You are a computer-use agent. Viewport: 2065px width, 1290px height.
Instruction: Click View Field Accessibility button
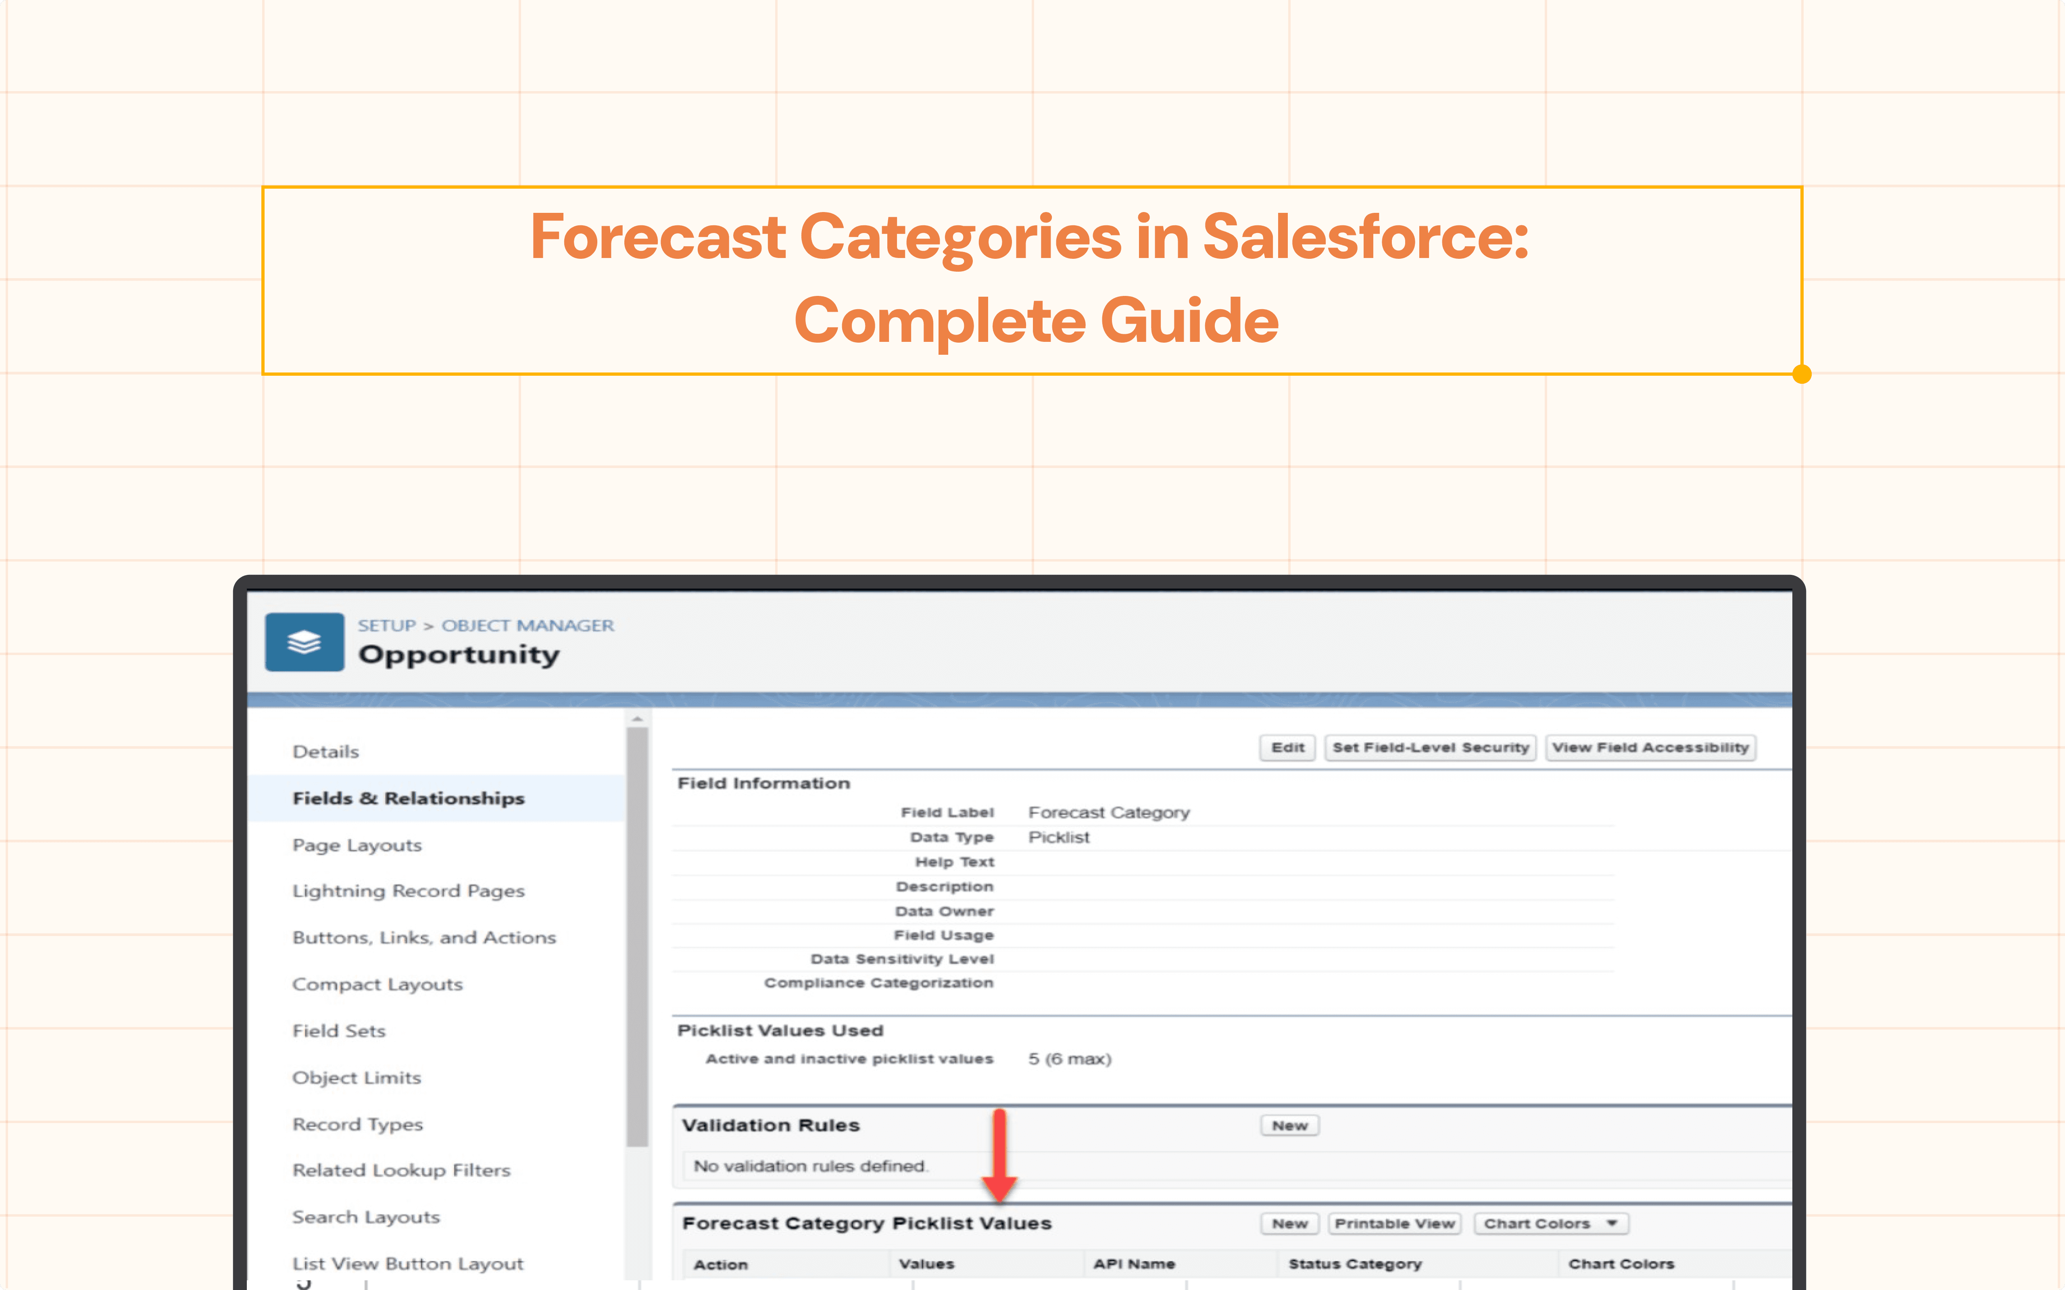[x=1650, y=747]
